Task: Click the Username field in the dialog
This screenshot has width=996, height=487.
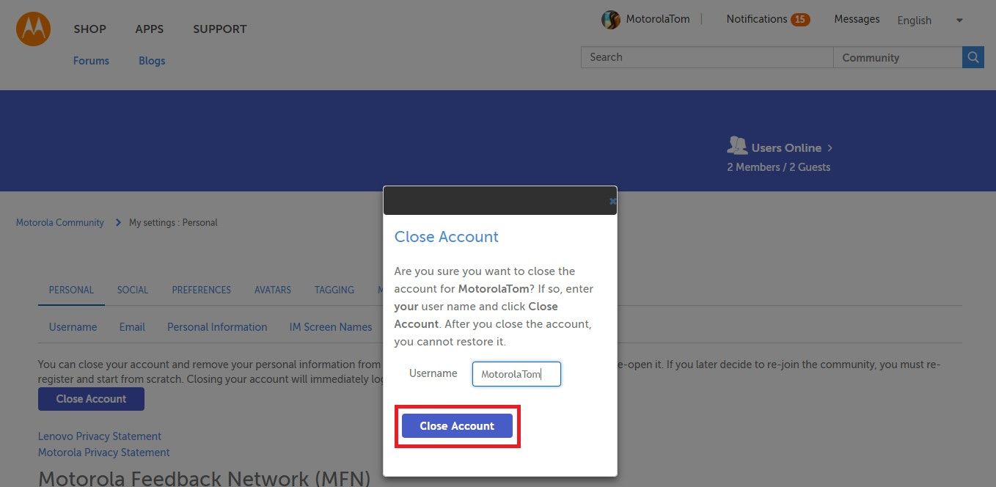Action: (516, 374)
